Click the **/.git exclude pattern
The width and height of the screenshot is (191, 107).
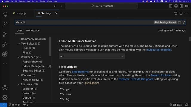click(65, 89)
